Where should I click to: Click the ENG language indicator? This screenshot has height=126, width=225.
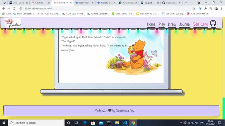(202, 123)
